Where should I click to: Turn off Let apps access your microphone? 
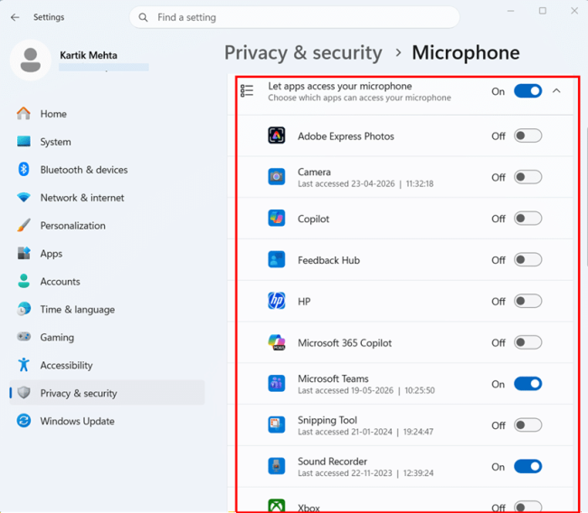click(527, 91)
